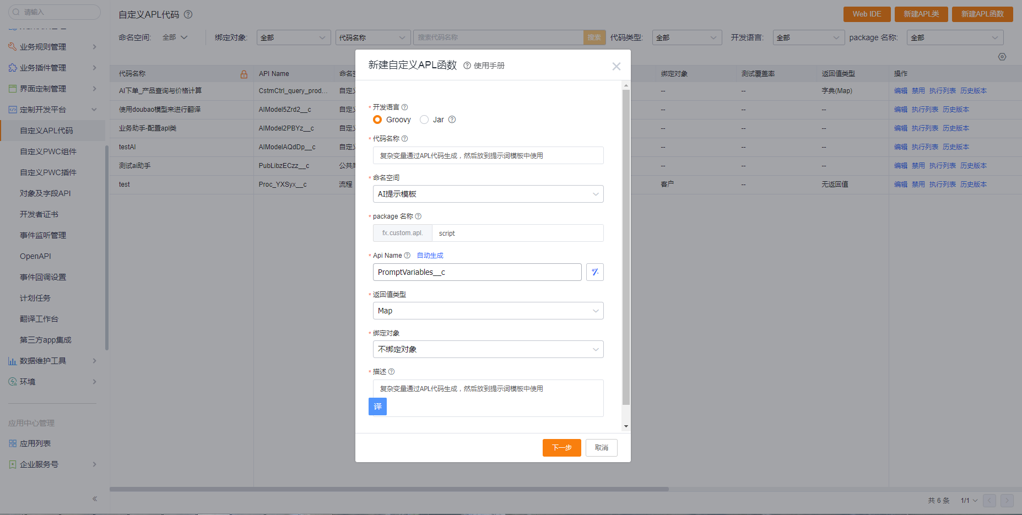Select the Jar radio button
1022x515 pixels.
click(x=424, y=120)
